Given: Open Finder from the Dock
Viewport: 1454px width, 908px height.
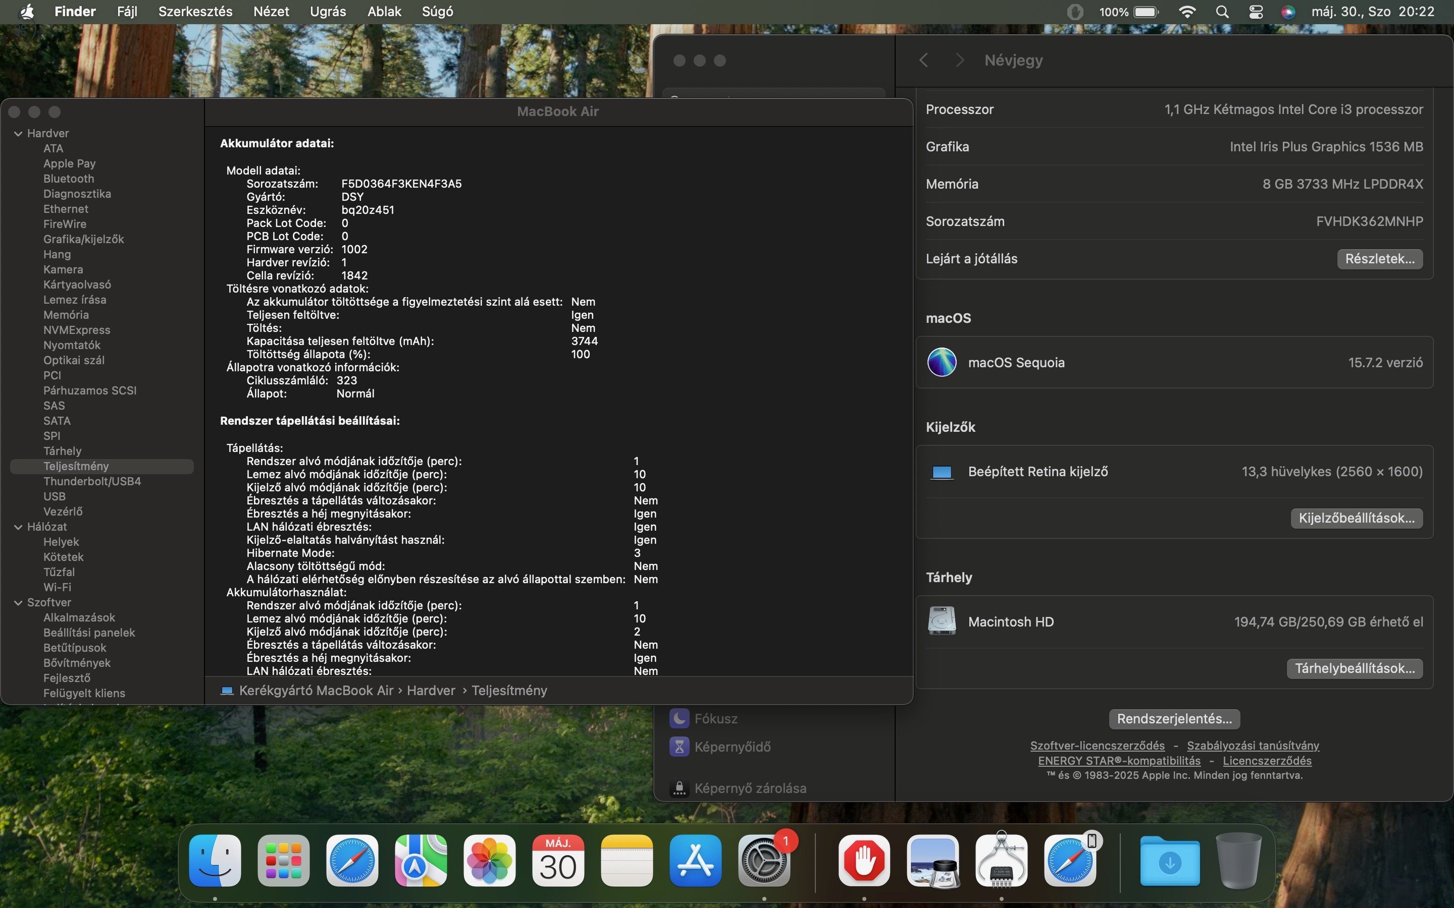Looking at the screenshot, I should pos(215,860).
